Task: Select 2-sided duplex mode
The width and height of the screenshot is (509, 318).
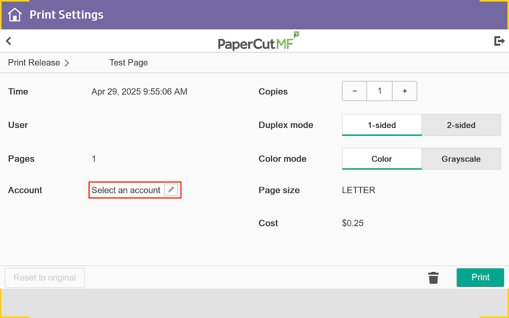Action: coord(461,125)
